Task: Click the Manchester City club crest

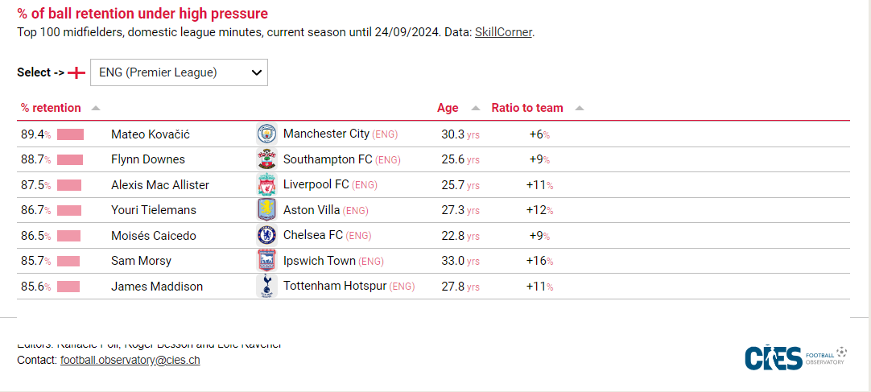Action: [x=266, y=134]
